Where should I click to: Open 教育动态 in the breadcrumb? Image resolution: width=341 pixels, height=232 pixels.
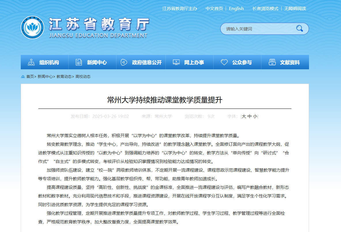[x=64, y=77]
